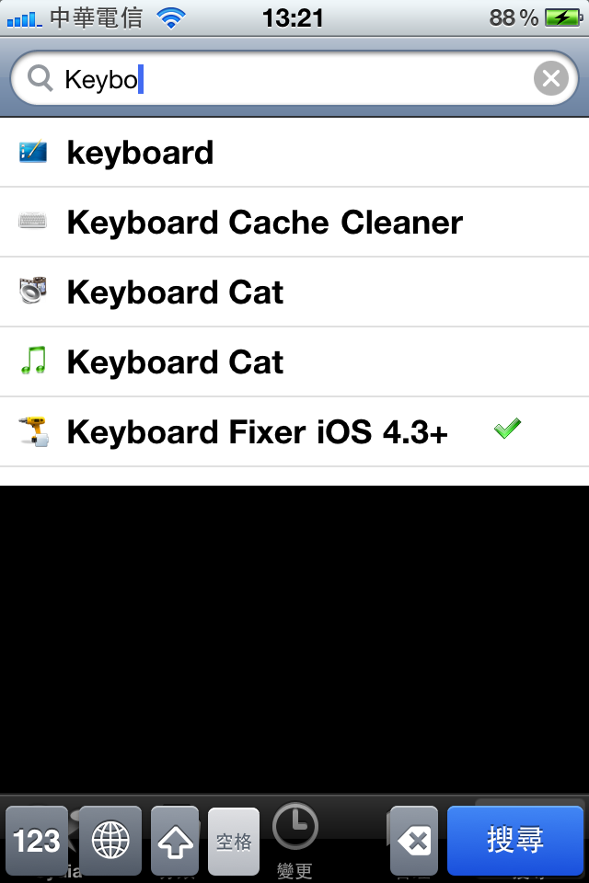Toggle the shift arrow key

[x=175, y=841]
